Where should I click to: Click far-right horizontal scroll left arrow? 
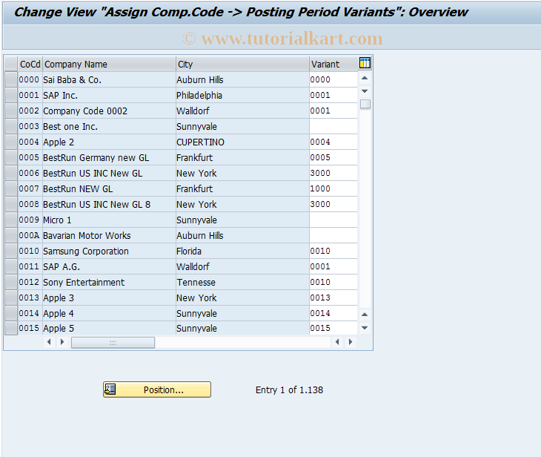[x=337, y=342]
